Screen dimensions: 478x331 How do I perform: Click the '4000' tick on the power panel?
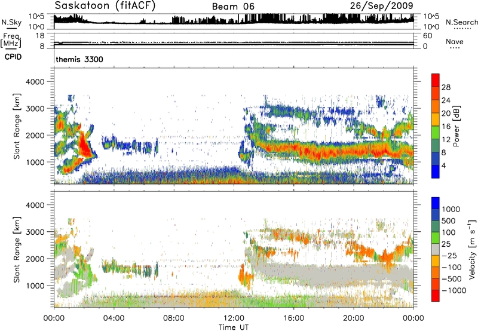coord(35,82)
